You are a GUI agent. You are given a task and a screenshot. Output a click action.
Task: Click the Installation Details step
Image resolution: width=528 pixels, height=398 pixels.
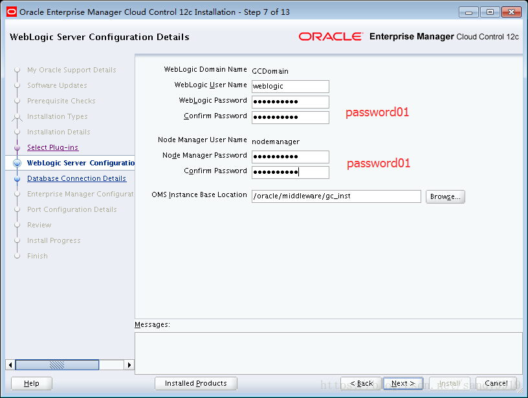[59, 132]
